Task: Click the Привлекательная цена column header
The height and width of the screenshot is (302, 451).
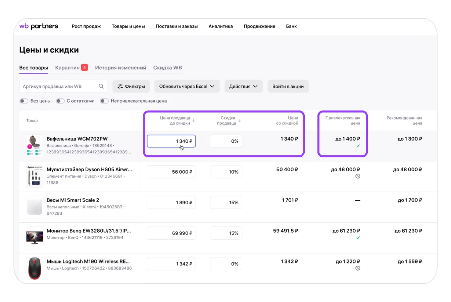Action: [343, 121]
